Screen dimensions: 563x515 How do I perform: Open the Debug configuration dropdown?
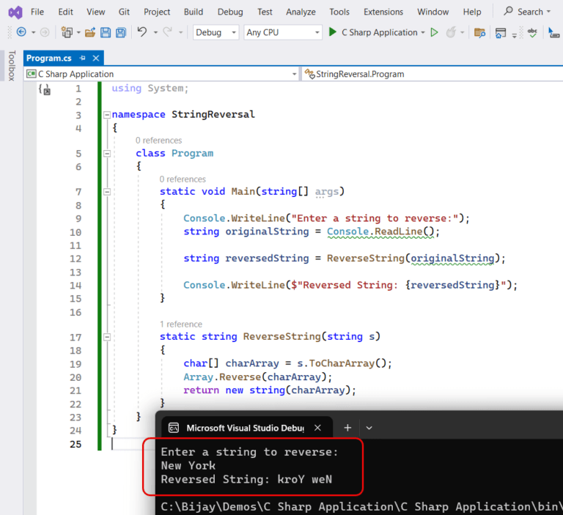[216, 32]
